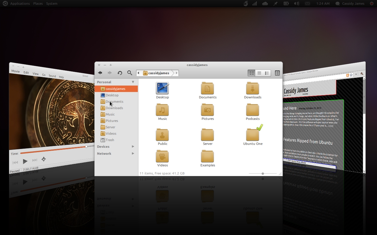This screenshot has width=377, height=235.
Task: Select the Public folder icon
Action: (162, 135)
